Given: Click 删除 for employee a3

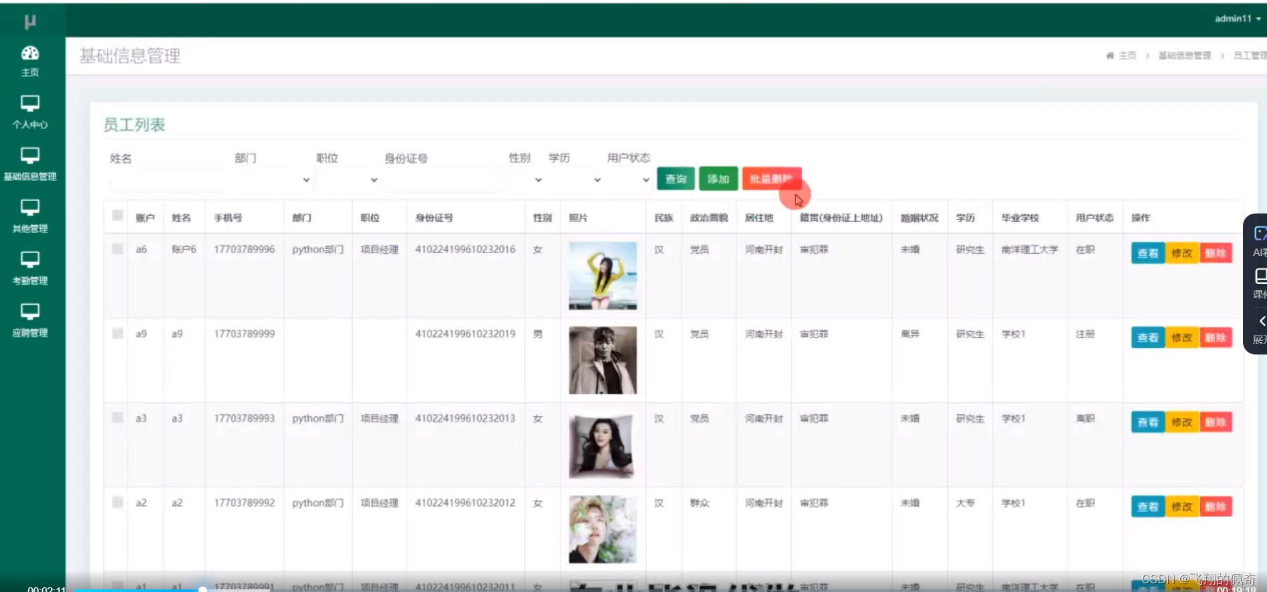Looking at the screenshot, I should pos(1216,422).
